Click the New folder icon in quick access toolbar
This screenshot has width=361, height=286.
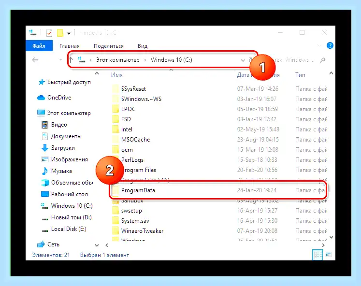tap(60, 33)
